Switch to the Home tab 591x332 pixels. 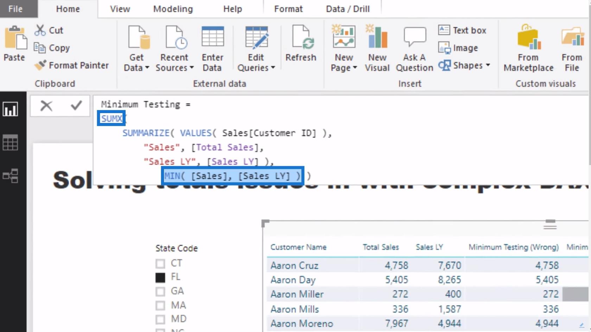(x=68, y=9)
